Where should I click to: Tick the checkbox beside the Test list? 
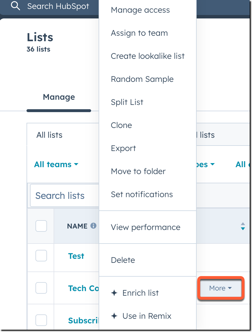[x=41, y=256]
